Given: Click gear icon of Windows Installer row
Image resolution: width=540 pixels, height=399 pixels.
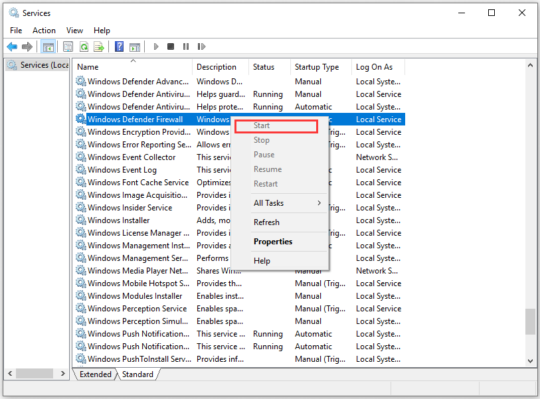Looking at the screenshot, I should pyautogui.click(x=81, y=220).
